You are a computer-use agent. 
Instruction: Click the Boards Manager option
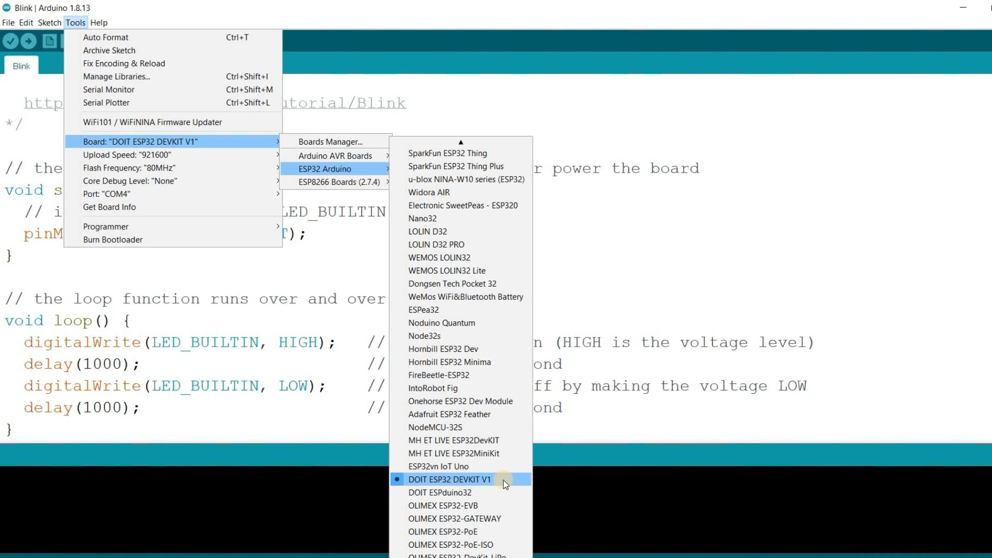coord(331,142)
